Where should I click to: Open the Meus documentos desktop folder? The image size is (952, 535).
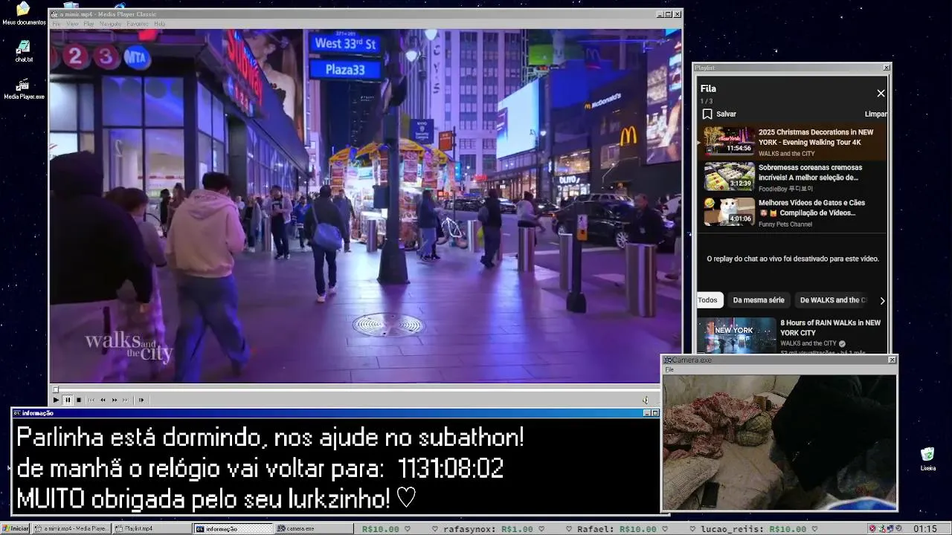24,13
